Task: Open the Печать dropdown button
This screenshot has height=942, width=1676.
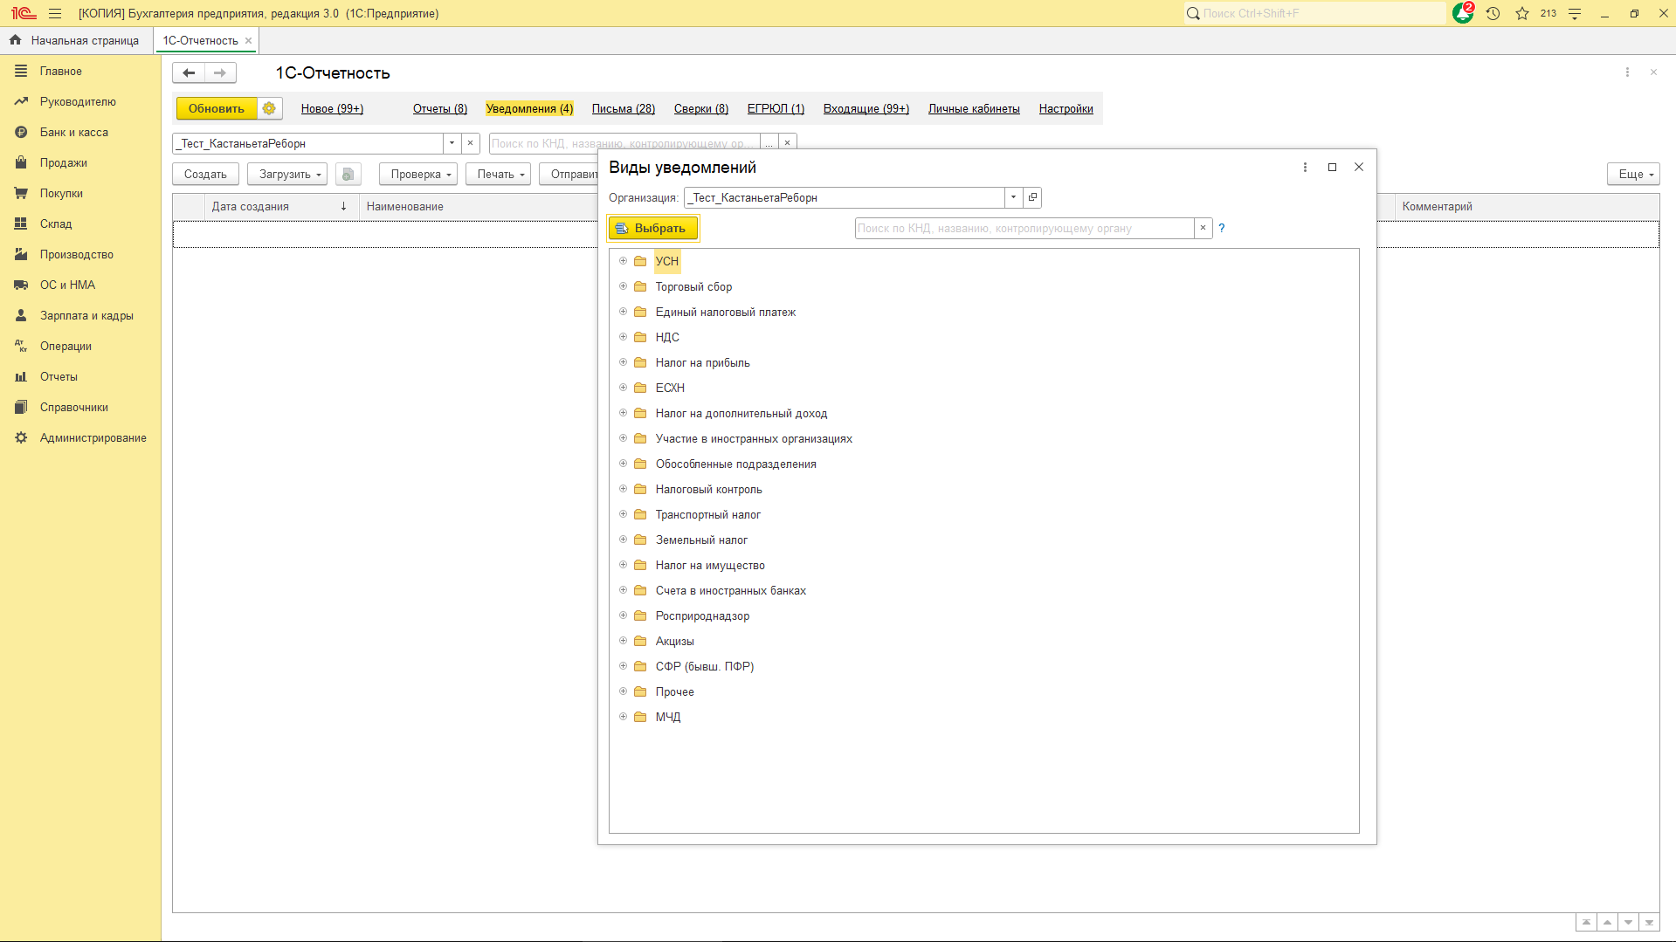Action: pos(498,174)
